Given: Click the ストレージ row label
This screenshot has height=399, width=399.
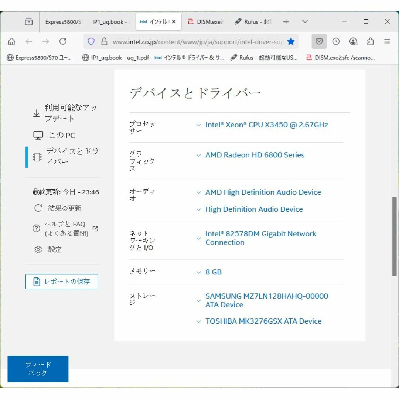Looking at the screenshot, I should click(x=142, y=299).
